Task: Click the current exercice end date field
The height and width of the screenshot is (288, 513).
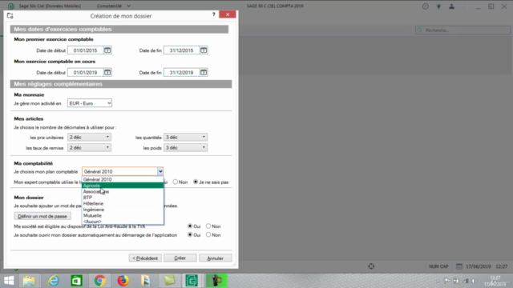Action: [x=182, y=73]
